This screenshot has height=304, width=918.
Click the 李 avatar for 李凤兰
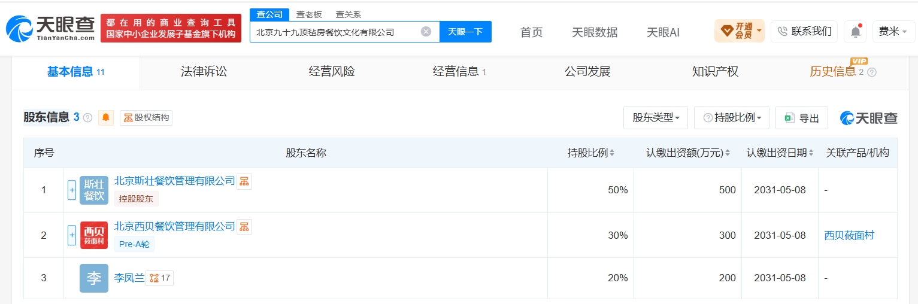94,278
